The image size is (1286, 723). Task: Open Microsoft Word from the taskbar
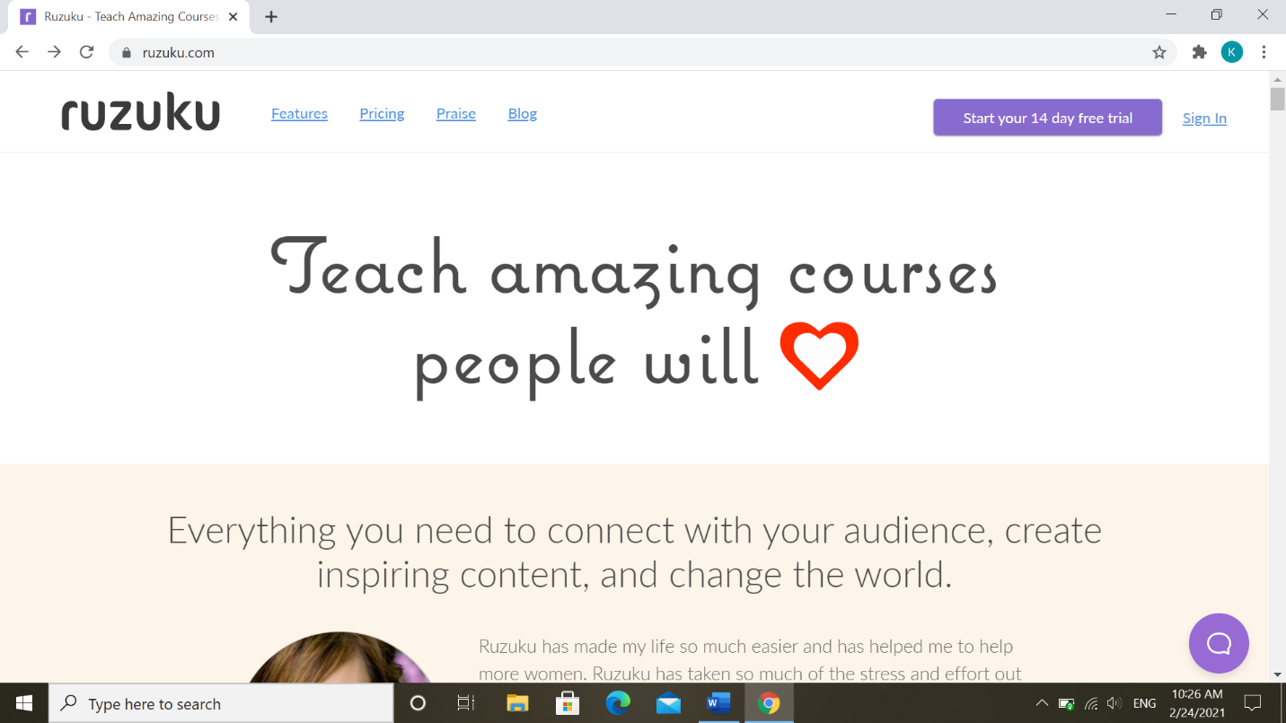point(718,703)
